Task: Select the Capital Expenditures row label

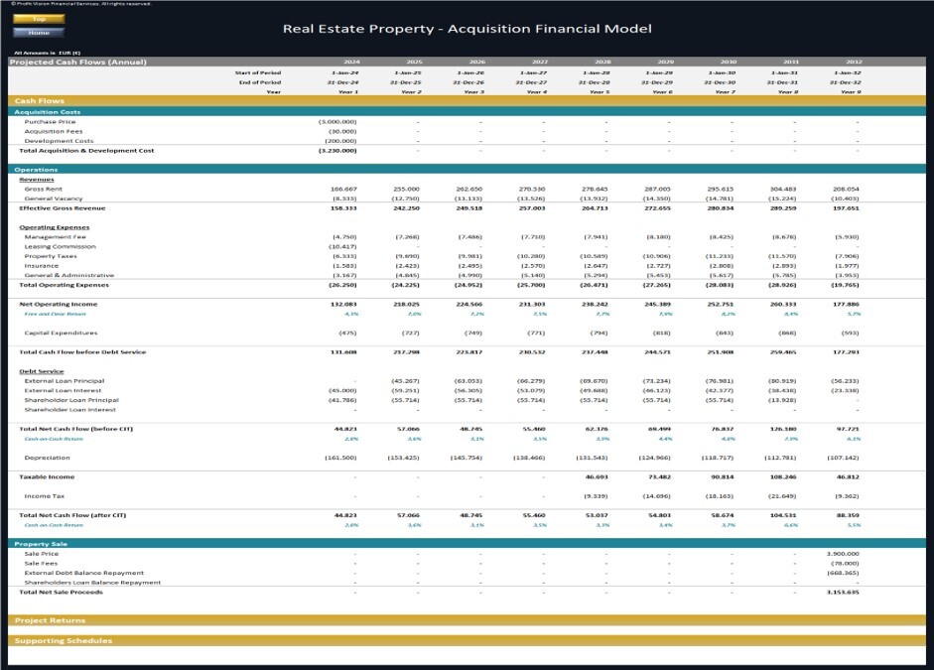Action: [61, 333]
